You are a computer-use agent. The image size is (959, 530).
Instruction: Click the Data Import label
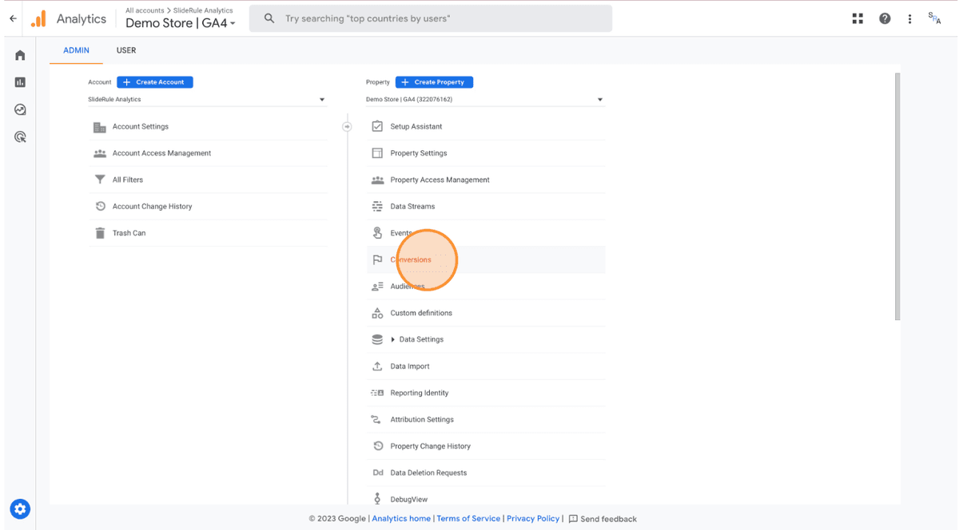(410, 366)
